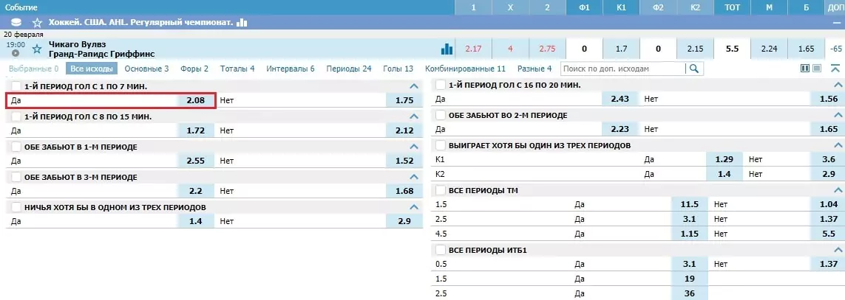Click the search magnifier icon
Image resolution: width=845 pixels, height=300 pixels.
[x=694, y=69]
